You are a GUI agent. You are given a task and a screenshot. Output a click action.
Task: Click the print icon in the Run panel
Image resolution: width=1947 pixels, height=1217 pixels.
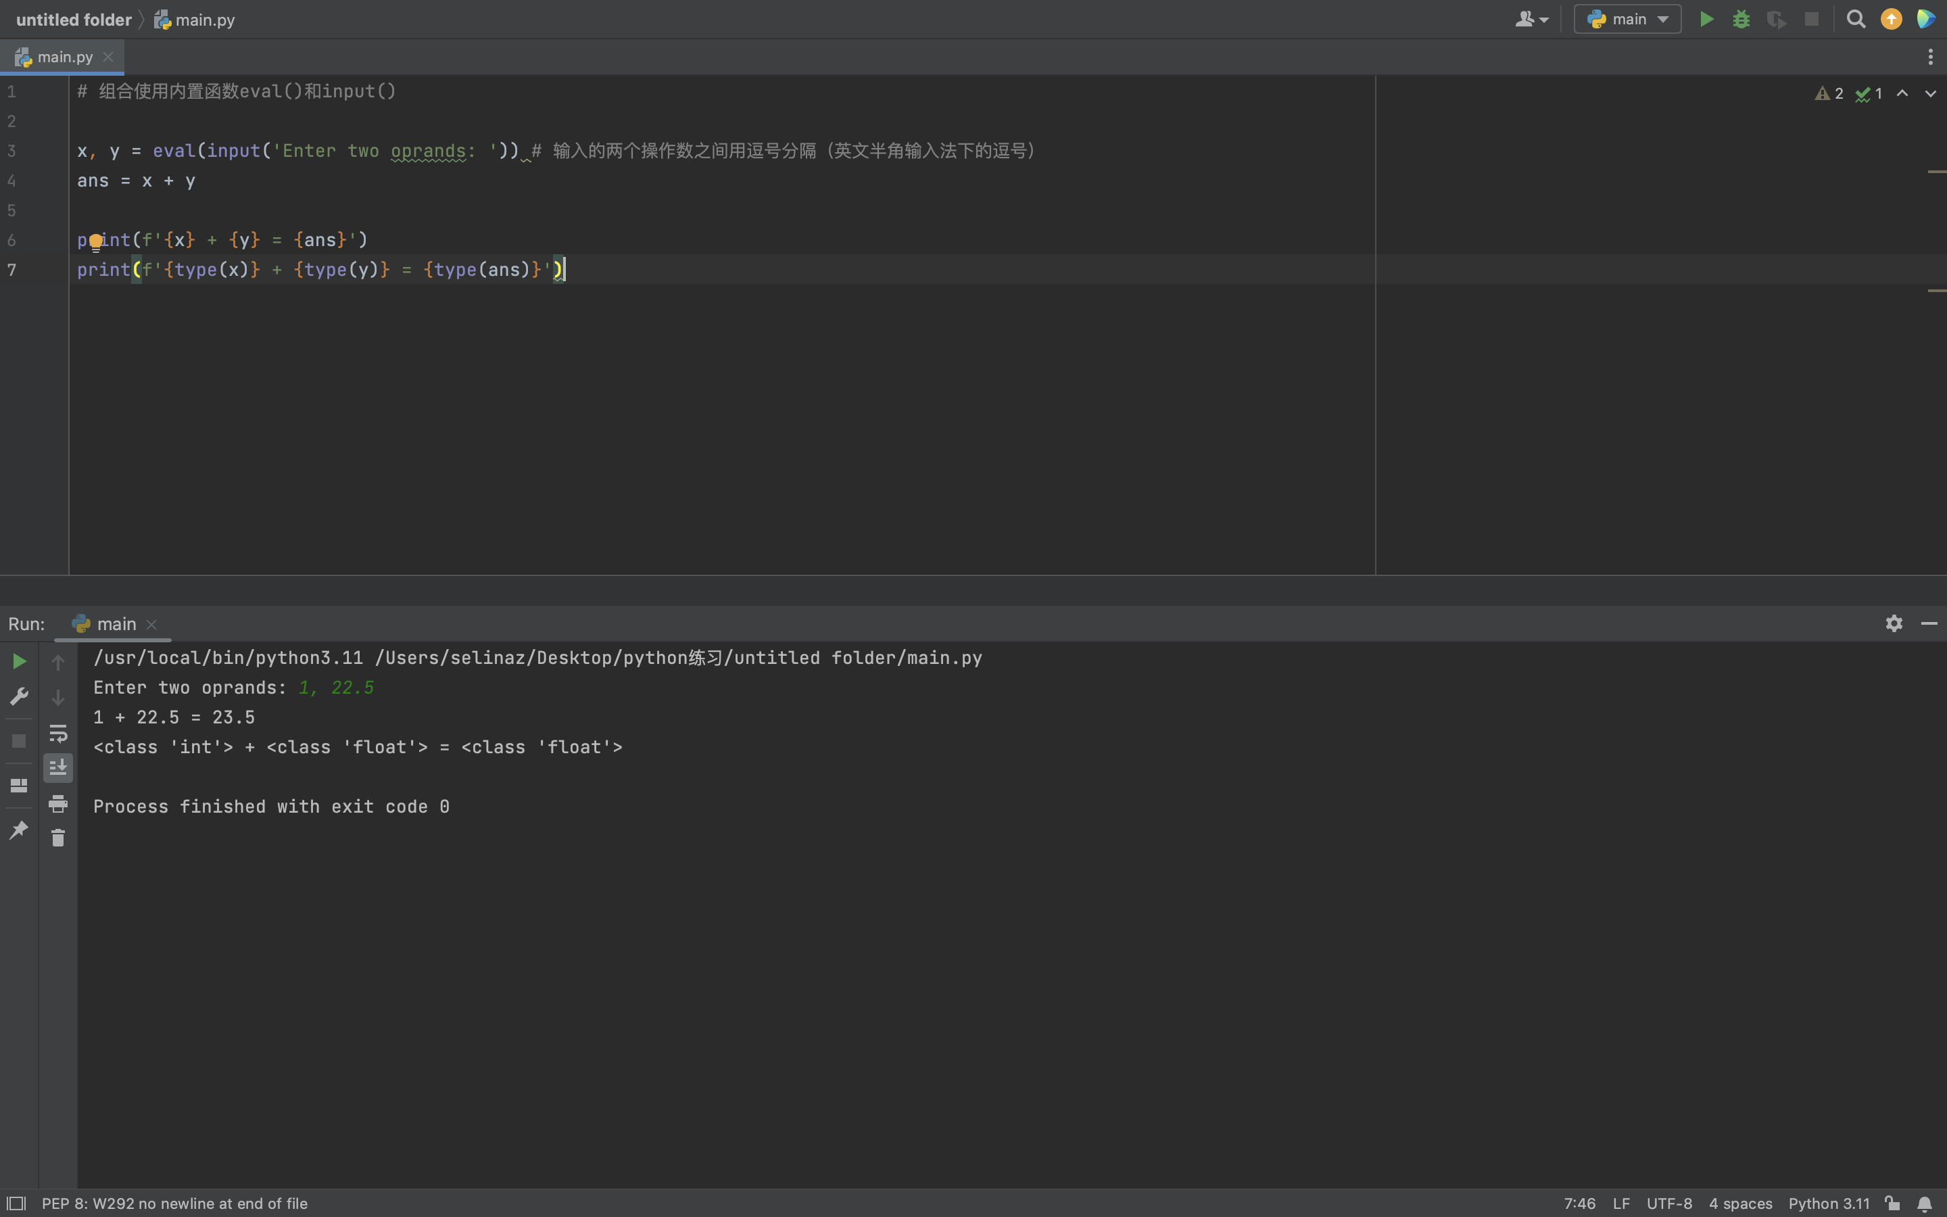point(58,803)
